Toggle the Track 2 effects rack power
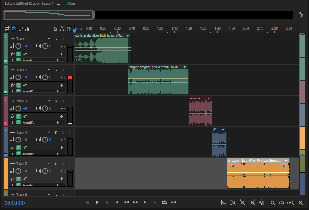 (18, 85)
